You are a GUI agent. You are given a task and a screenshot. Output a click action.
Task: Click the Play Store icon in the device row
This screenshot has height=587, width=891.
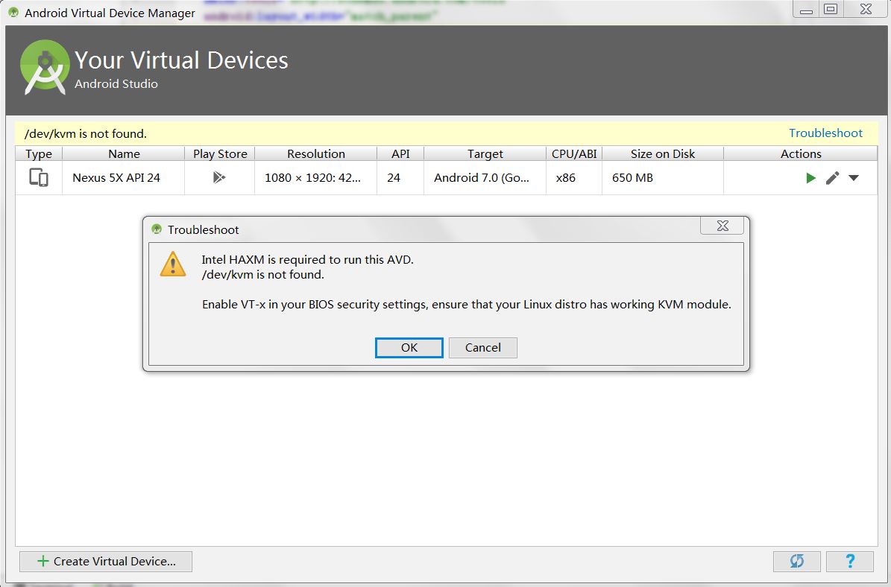(x=219, y=178)
